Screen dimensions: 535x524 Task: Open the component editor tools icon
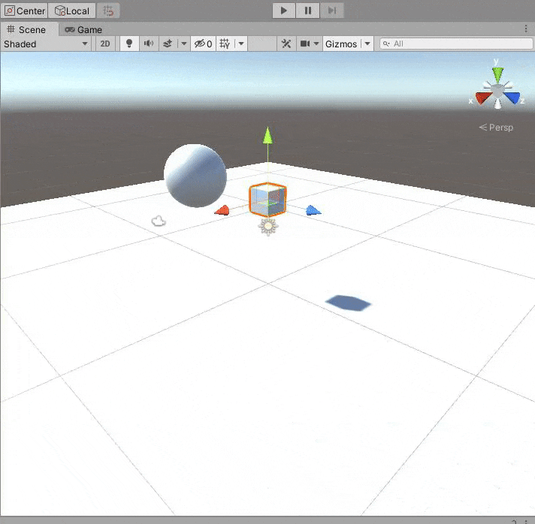click(x=286, y=44)
